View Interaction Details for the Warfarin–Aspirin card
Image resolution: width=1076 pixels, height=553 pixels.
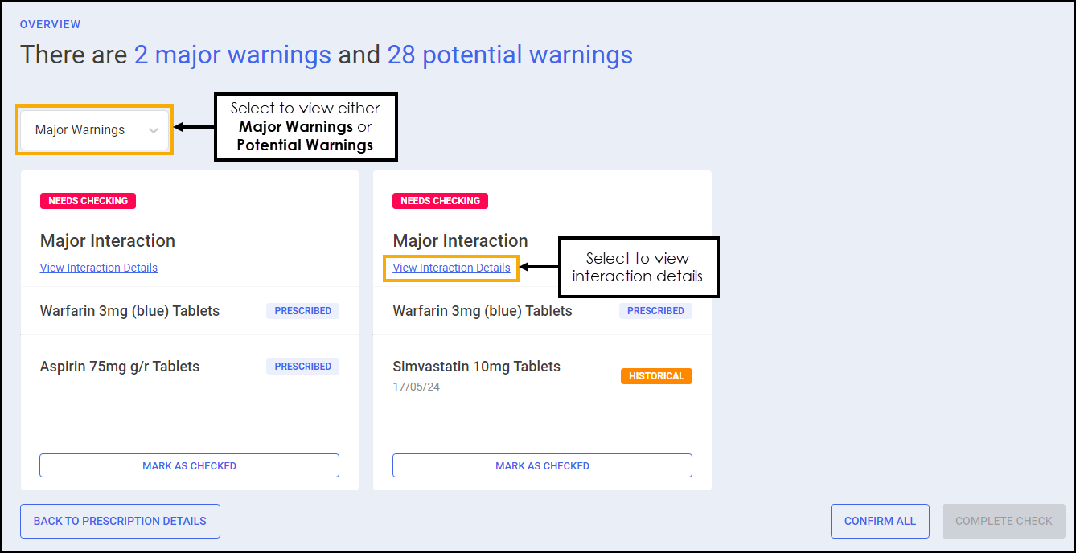(x=99, y=268)
